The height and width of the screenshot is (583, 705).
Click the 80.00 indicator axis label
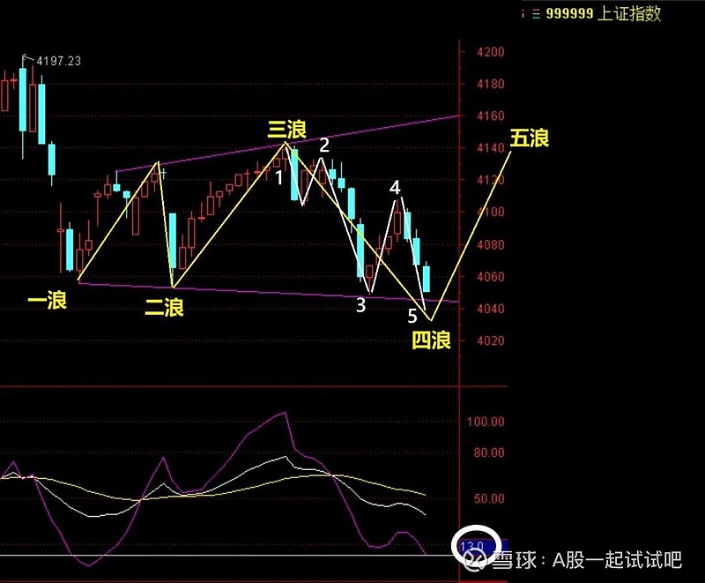[489, 452]
